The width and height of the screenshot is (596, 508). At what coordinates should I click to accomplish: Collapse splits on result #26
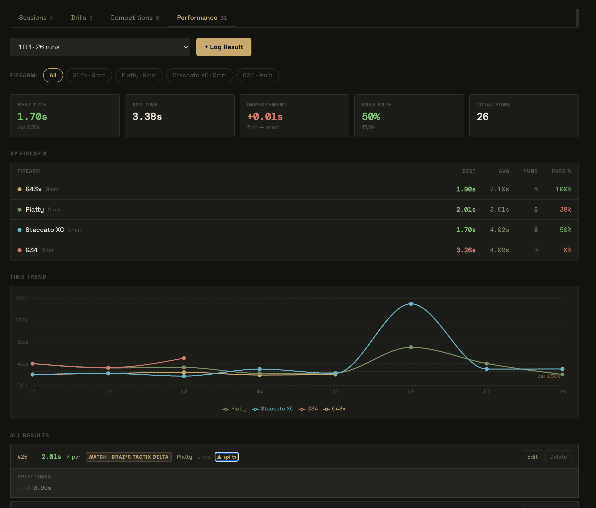(227, 457)
